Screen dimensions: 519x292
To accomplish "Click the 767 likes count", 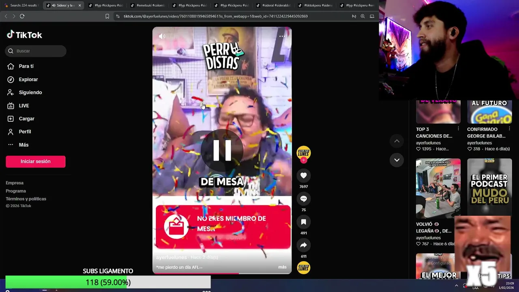I will point(422,244).
